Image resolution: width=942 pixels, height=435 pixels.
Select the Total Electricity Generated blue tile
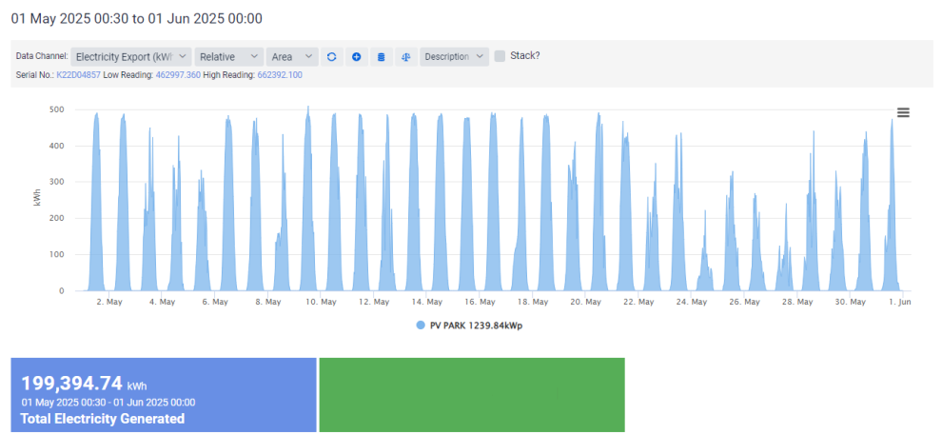click(x=164, y=394)
